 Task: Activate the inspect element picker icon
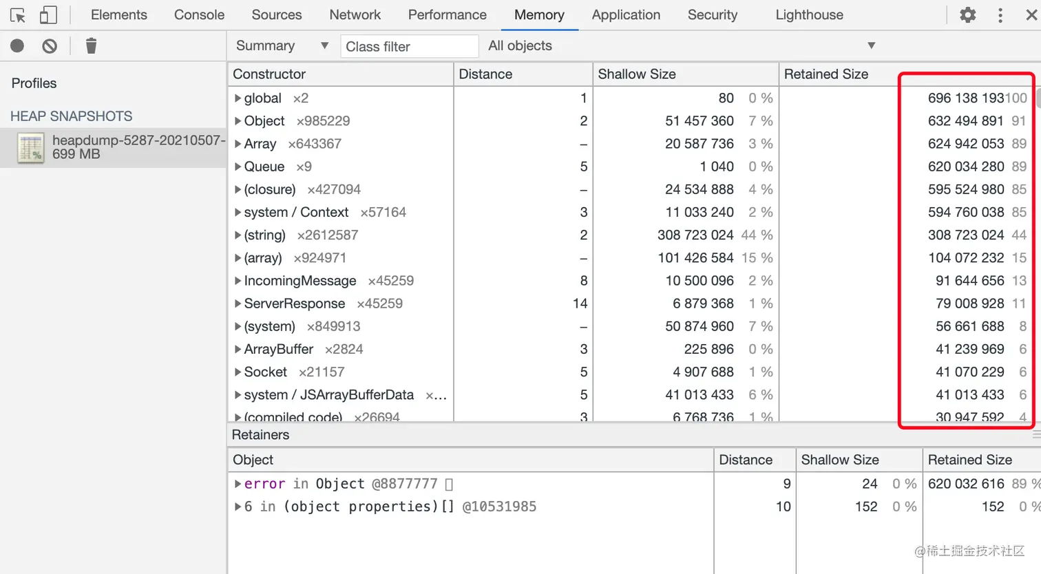tap(18, 15)
